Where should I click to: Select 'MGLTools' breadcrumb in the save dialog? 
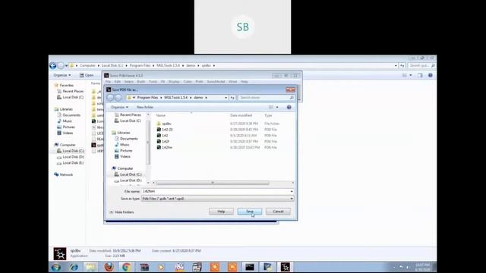click(175, 98)
